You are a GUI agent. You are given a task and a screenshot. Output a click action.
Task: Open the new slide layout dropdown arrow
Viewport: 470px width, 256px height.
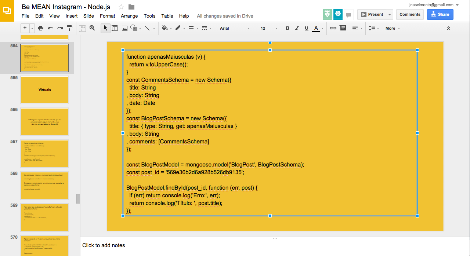click(x=32, y=28)
